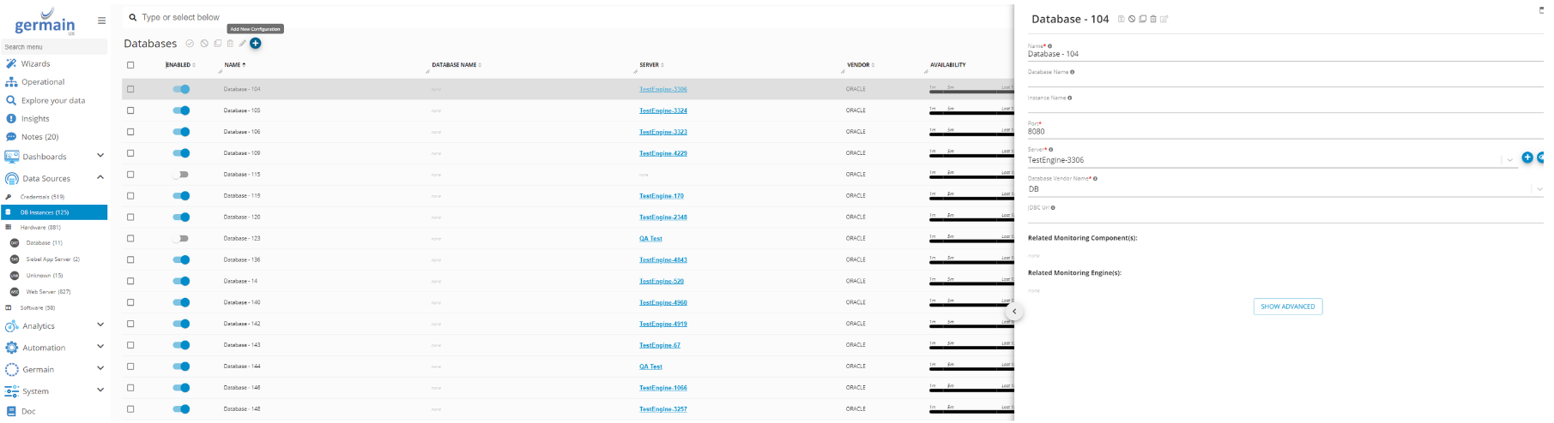Expand the Automation menu chevron
This screenshot has width=1554, height=423.
[x=100, y=347]
